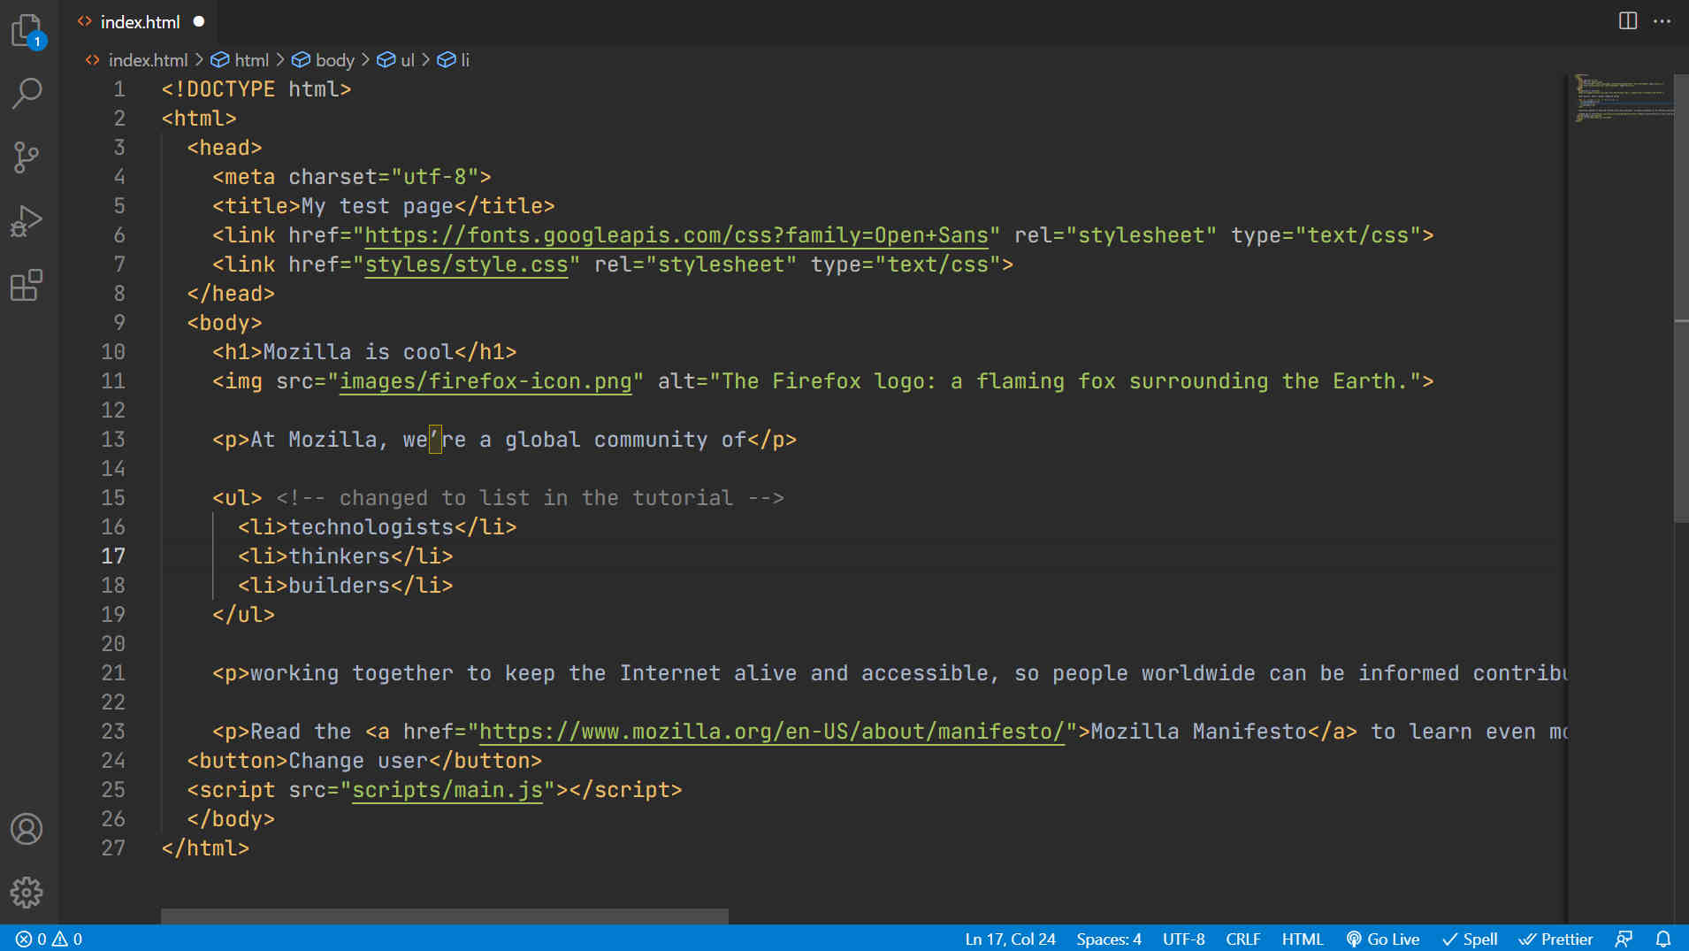This screenshot has height=951, width=1689.
Task: Toggle the Spell checker in status bar
Action: pyautogui.click(x=1470, y=939)
